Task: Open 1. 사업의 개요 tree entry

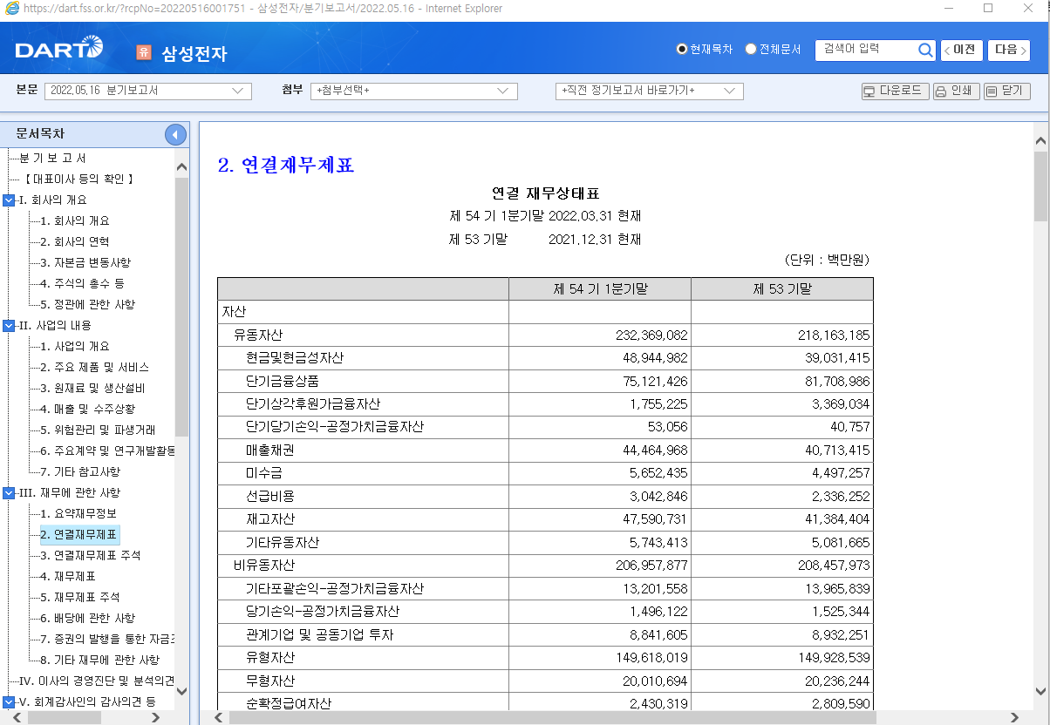Action: [75, 347]
